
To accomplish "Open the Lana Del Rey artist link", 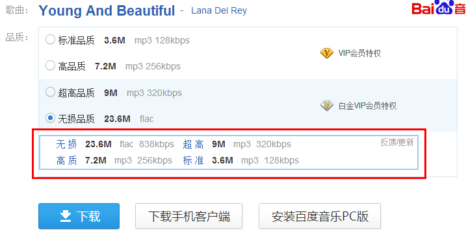I will (219, 10).
